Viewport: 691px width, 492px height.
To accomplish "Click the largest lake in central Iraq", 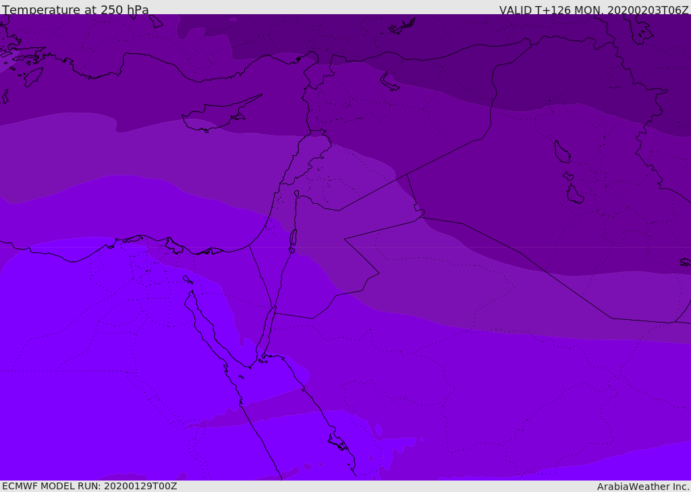I will [561, 152].
